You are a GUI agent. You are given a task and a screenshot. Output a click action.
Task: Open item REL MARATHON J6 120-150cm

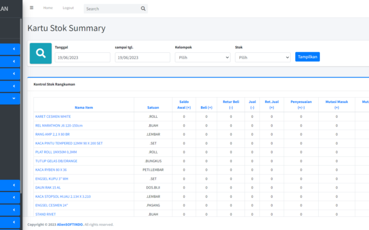[59, 125]
